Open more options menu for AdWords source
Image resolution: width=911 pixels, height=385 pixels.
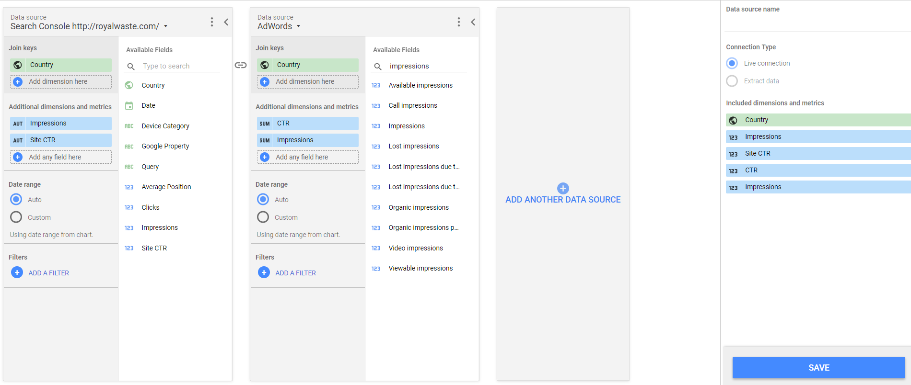click(x=459, y=22)
